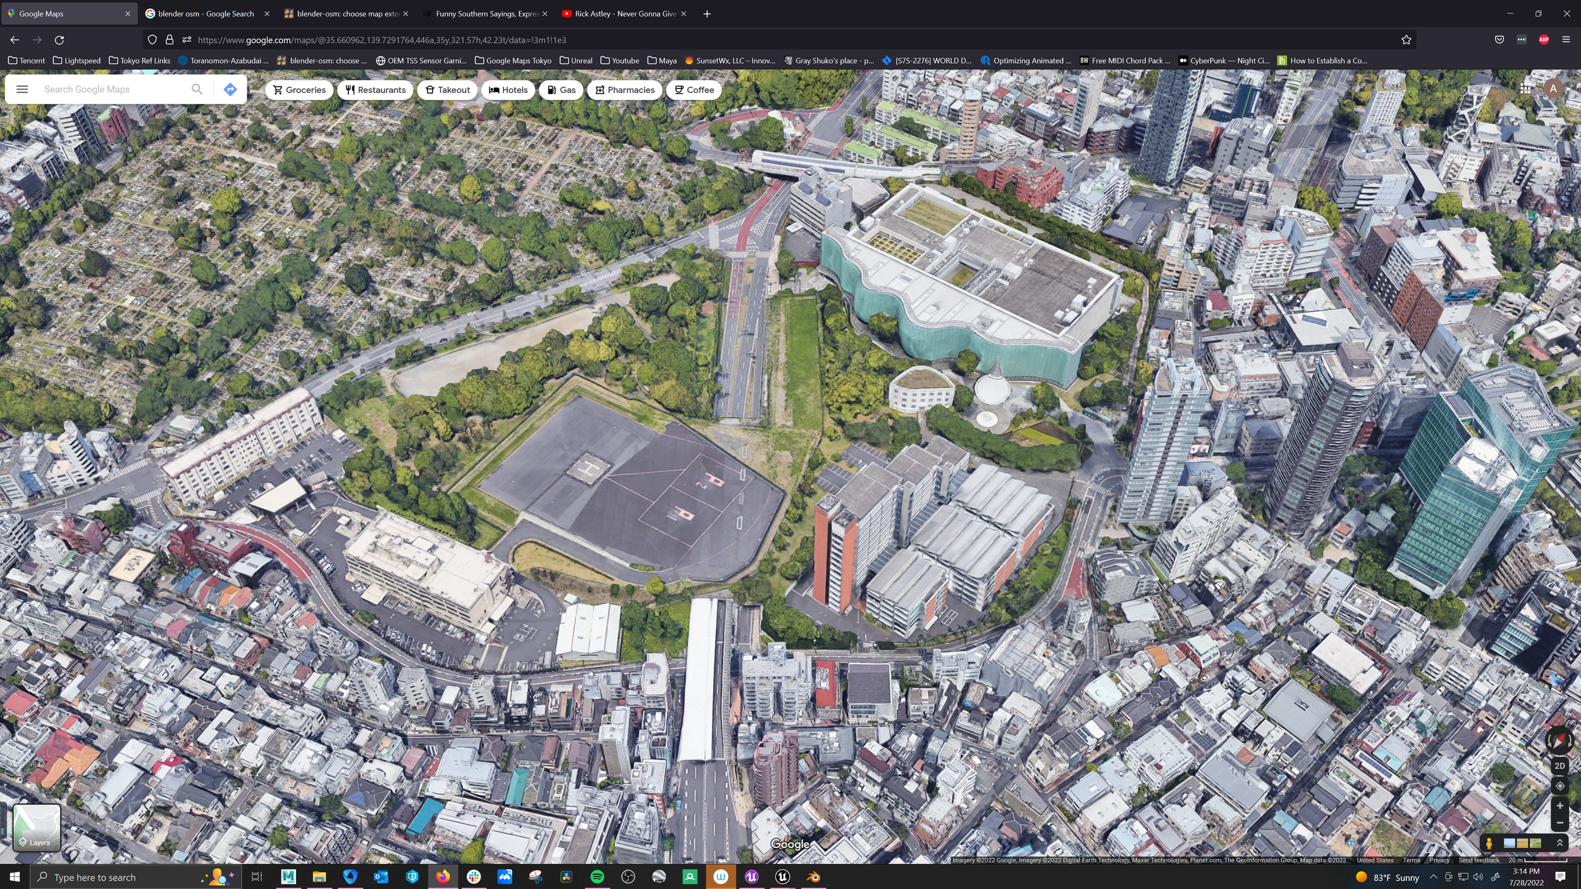Open Spotify from the taskbar
This screenshot has height=889, width=1581.
click(597, 877)
